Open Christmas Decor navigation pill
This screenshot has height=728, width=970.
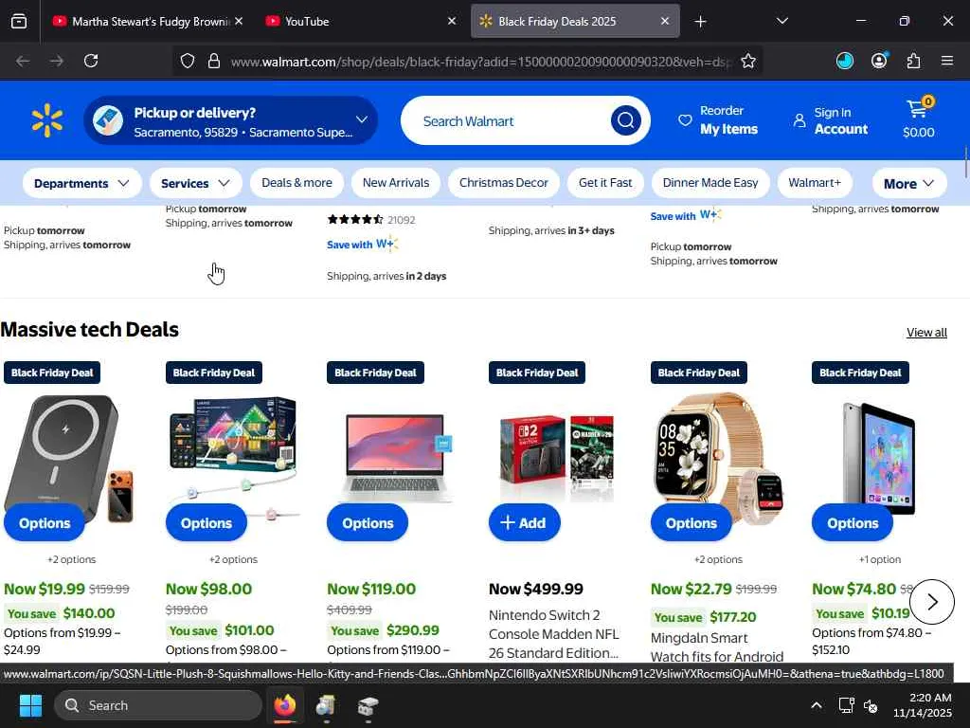504,183
